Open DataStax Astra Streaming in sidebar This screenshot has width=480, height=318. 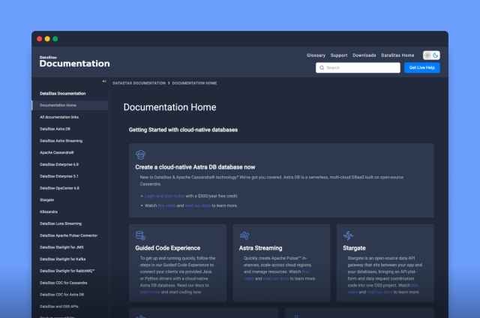click(x=61, y=141)
